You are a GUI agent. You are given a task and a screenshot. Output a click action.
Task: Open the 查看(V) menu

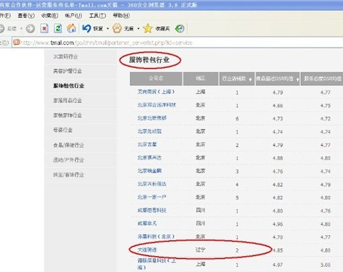coord(26,15)
